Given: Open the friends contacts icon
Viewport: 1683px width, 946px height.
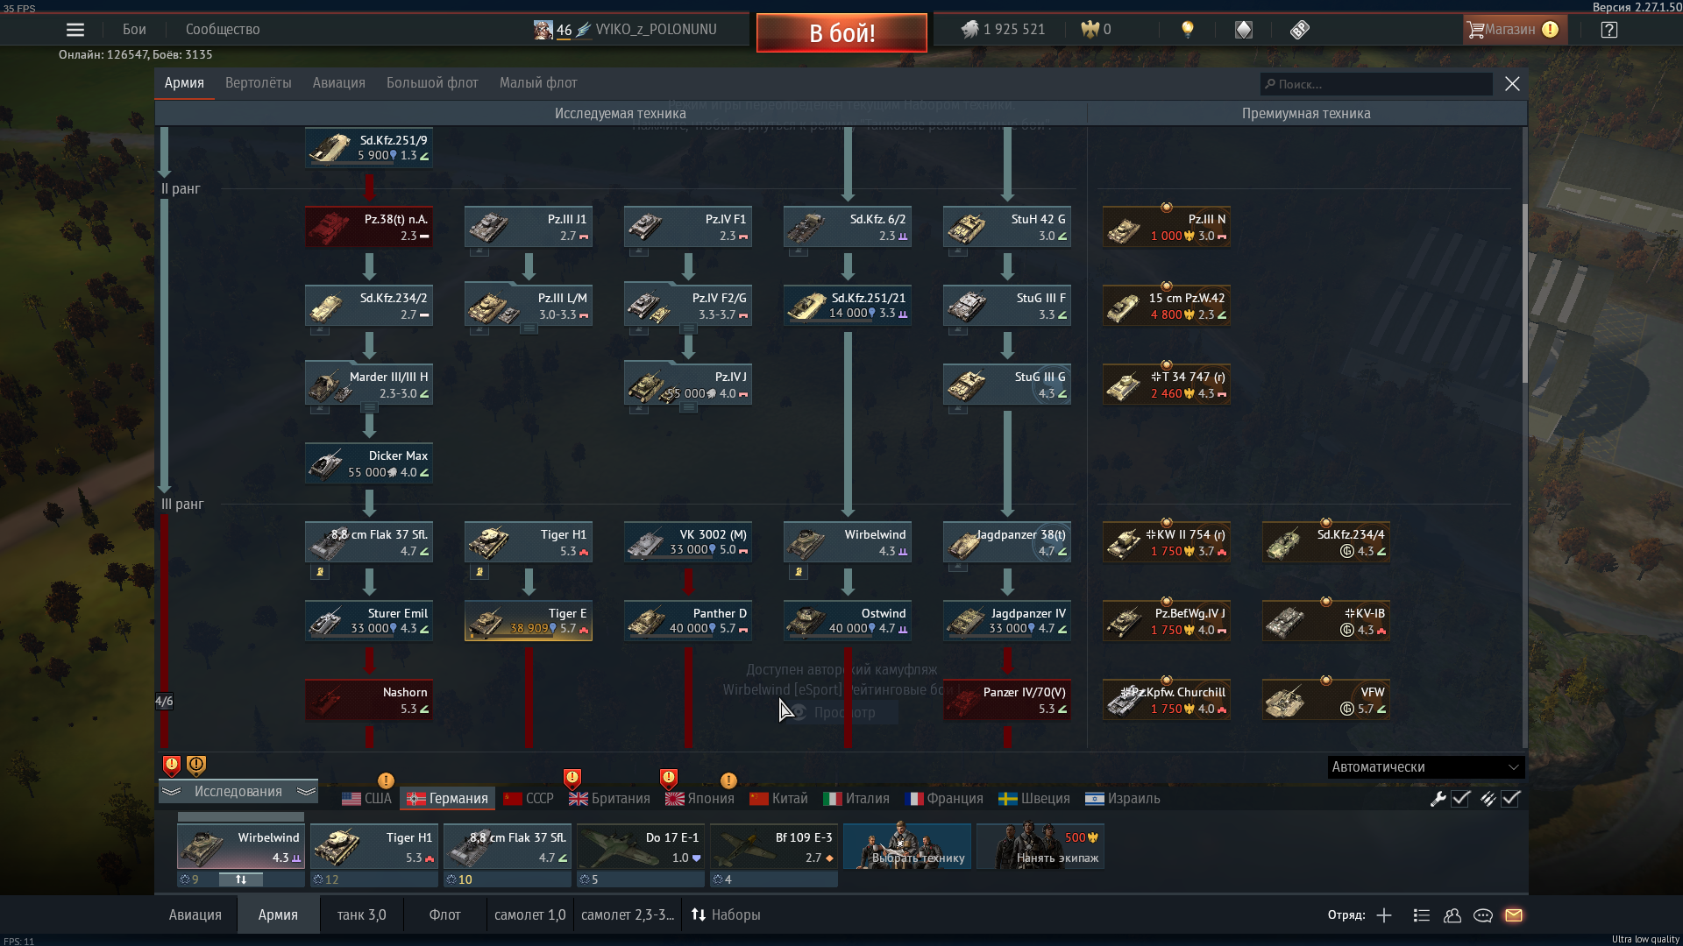Looking at the screenshot, I should tap(1452, 915).
